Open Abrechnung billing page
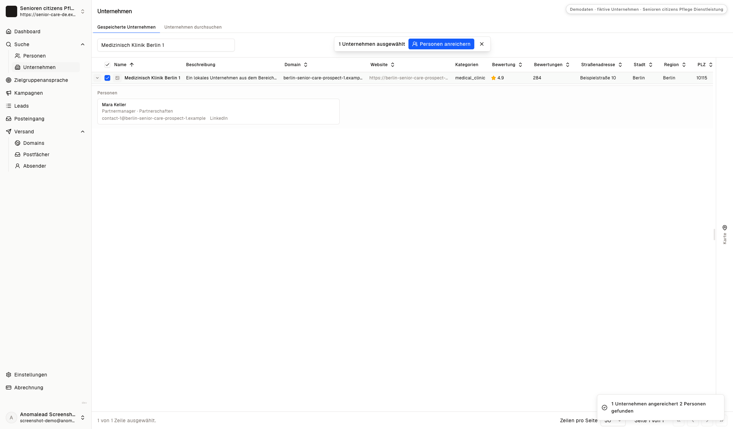 29,388
